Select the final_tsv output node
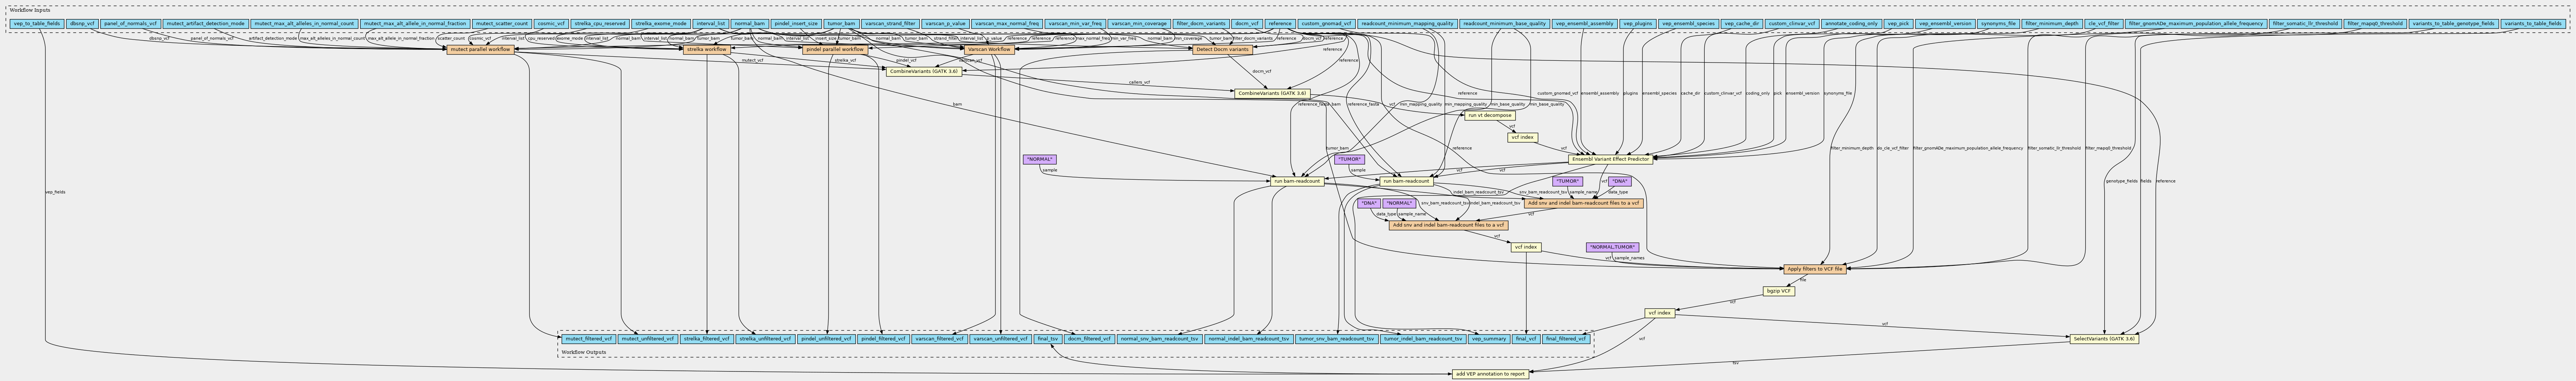The image size is (2576, 381). 1047,339
